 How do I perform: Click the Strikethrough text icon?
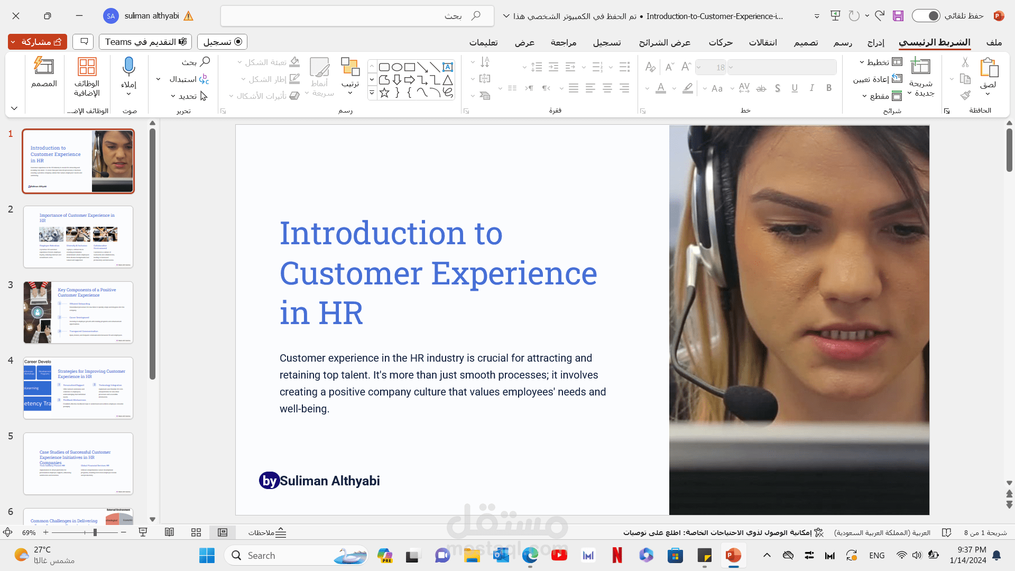[x=761, y=88]
